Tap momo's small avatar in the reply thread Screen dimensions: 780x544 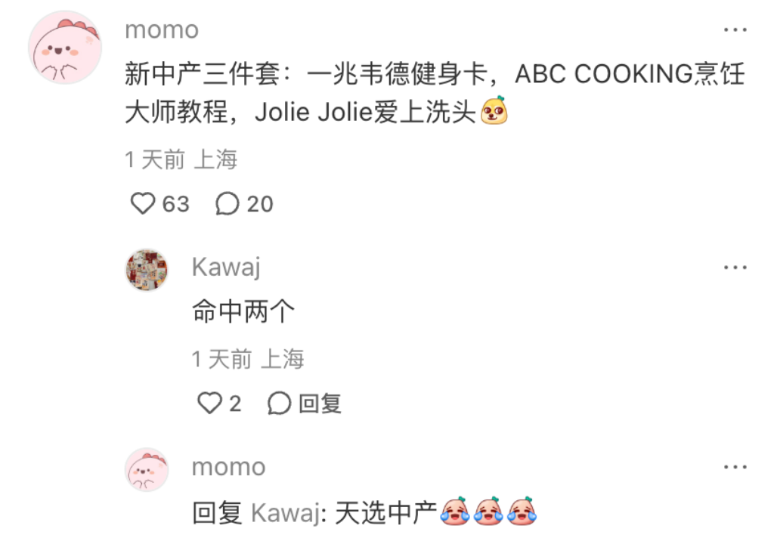(x=147, y=470)
